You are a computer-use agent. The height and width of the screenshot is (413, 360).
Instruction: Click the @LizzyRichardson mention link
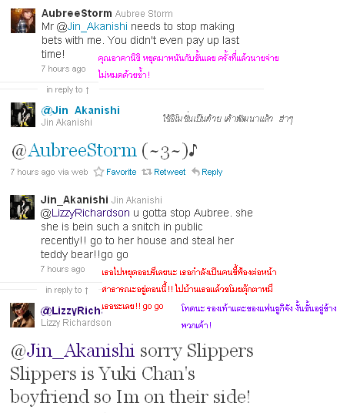pos(85,213)
